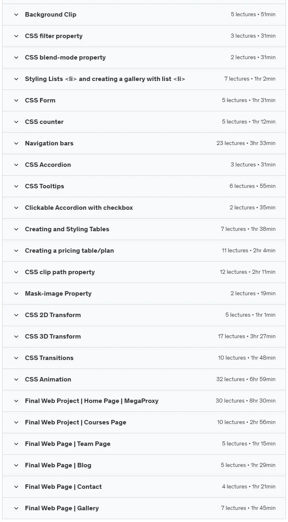
Task: Click chevron icon beside Mask-image Property
Action: 16,294
